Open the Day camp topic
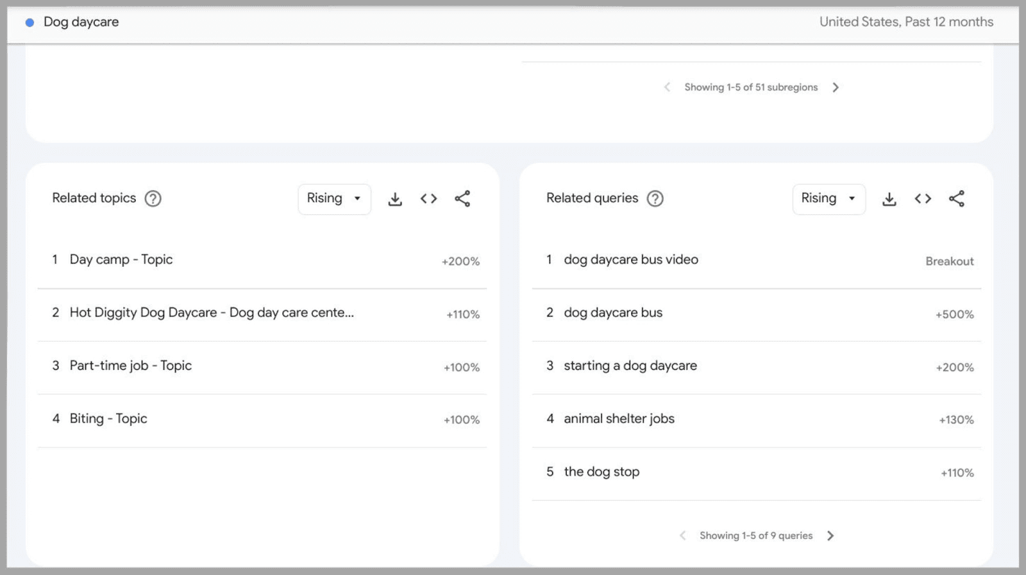Viewport: 1026px width, 575px height. (121, 260)
